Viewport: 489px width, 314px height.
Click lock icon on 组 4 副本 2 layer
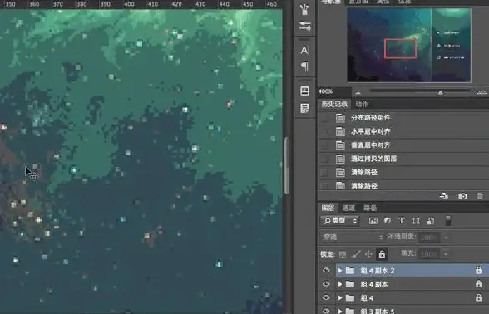(479, 271)
